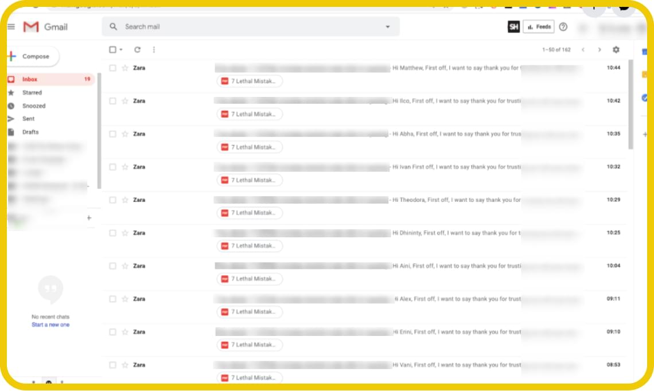Viewport: 654px width, 391px height.
Task: Tick the checkbox for the 10:29 email
Action: pyautogui.click(x=112, y=200)
